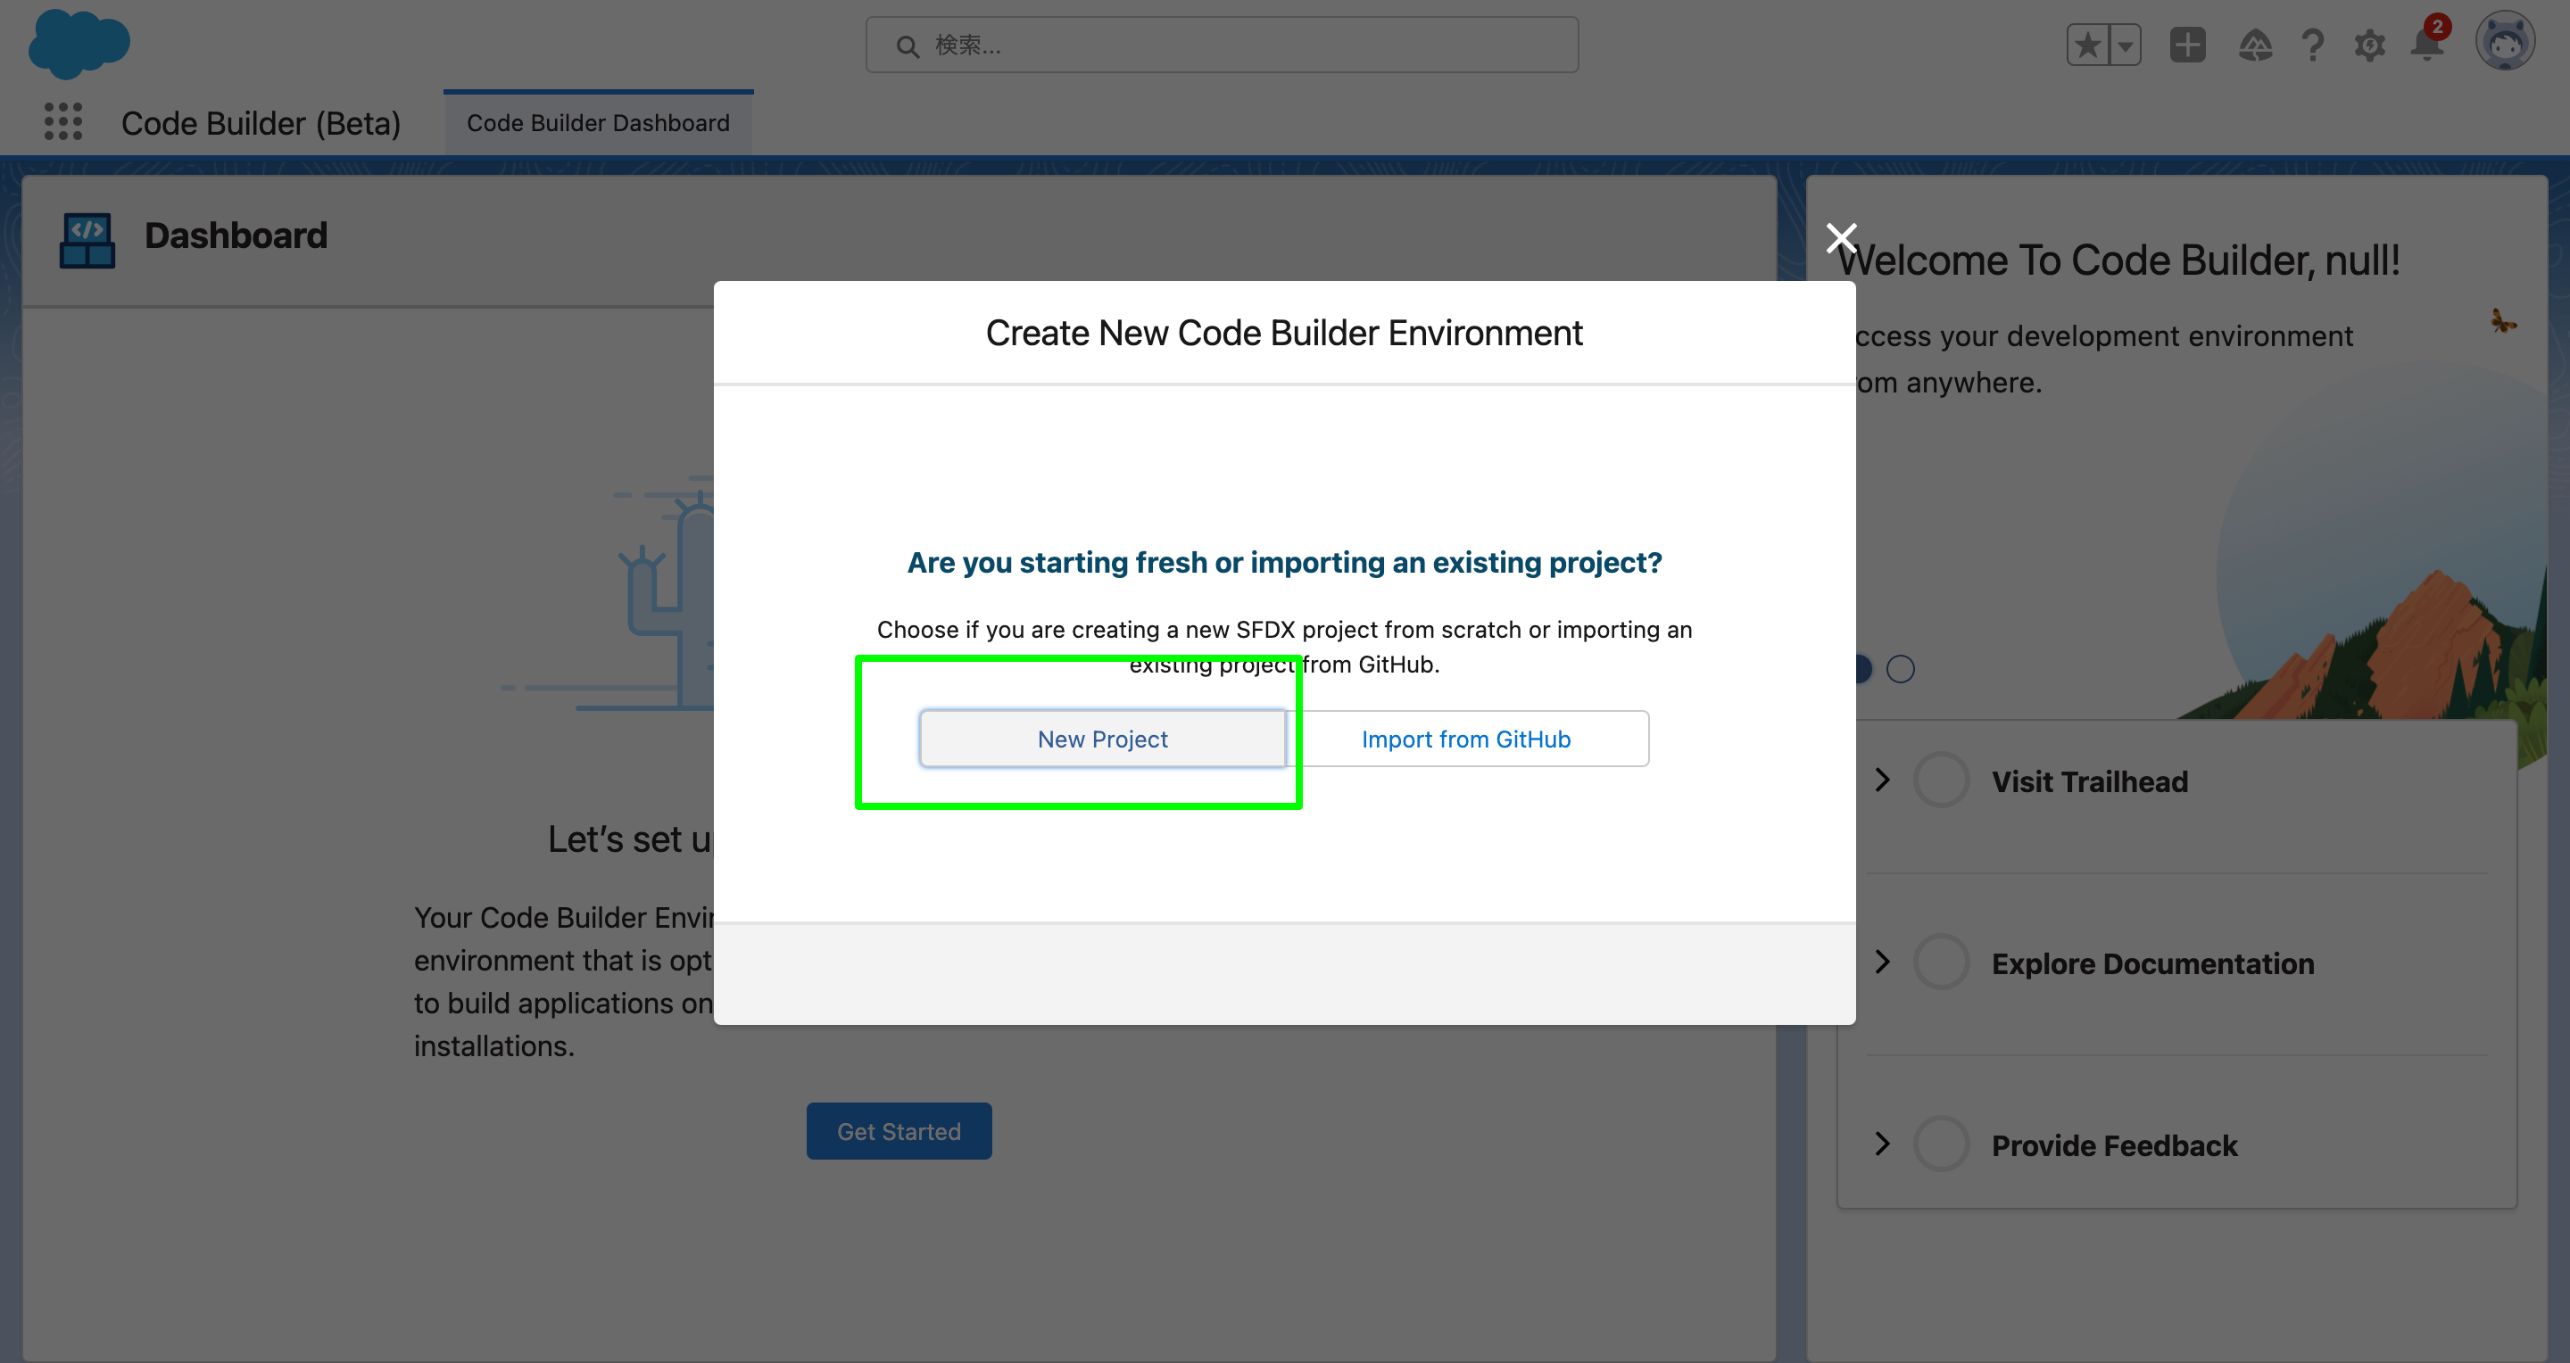Open global actions with the plus icon

[x=2187, y=44]
